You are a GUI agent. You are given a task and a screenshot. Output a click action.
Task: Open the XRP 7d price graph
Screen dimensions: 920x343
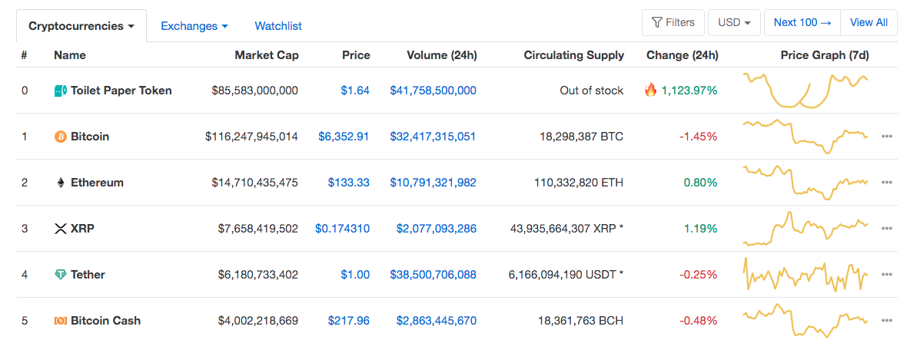pos(806,228)
